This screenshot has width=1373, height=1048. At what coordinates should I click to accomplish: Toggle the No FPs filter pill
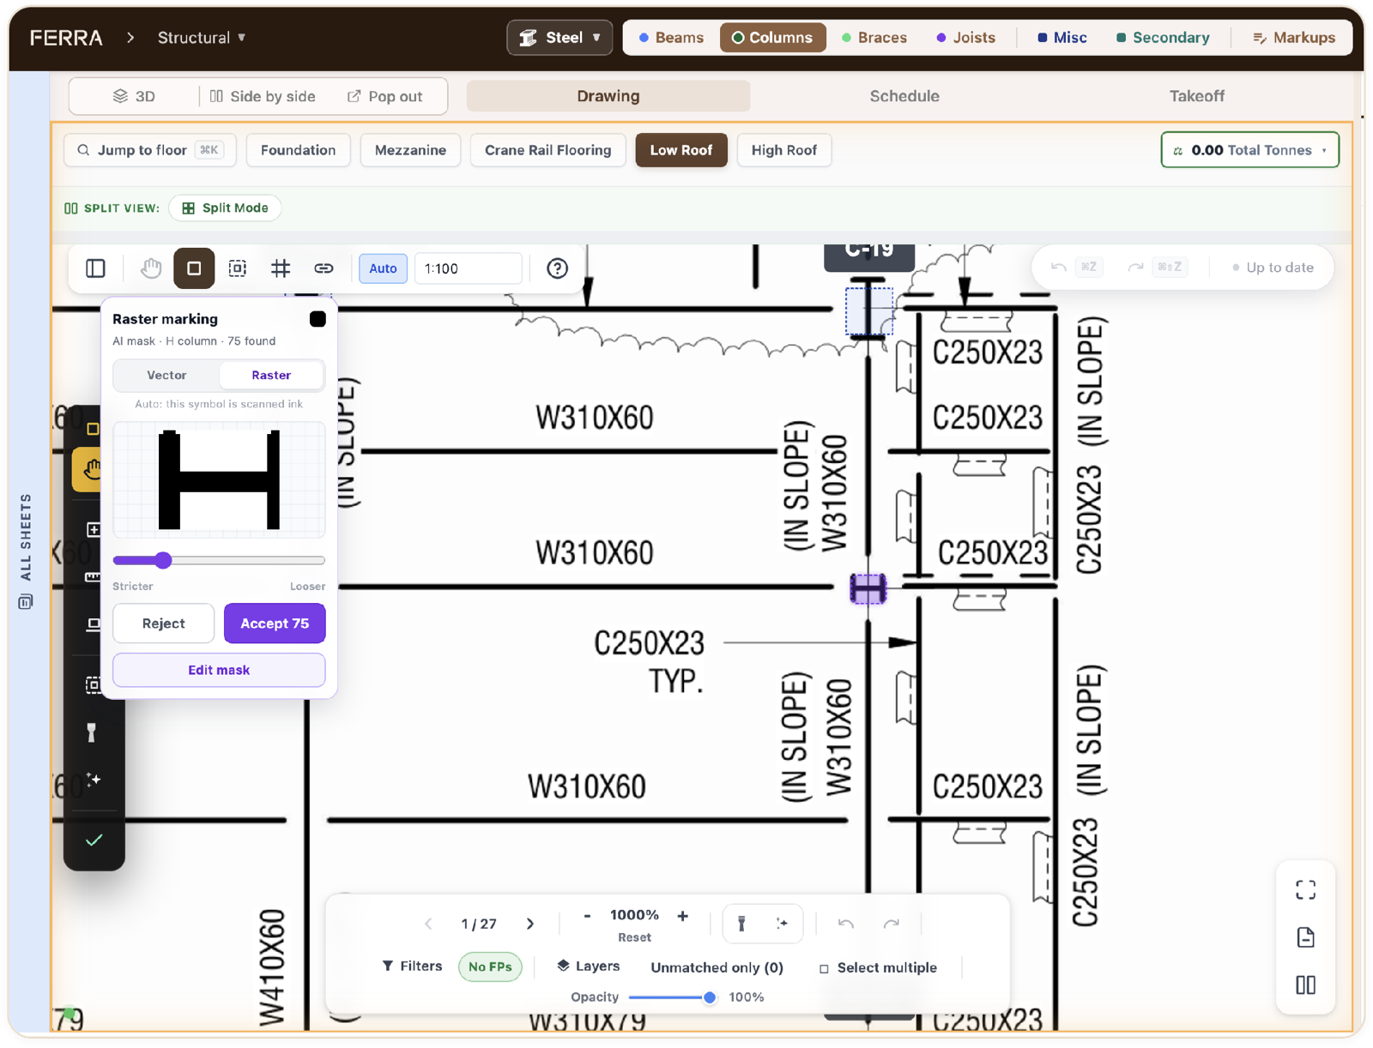click(x=490, y=967)
